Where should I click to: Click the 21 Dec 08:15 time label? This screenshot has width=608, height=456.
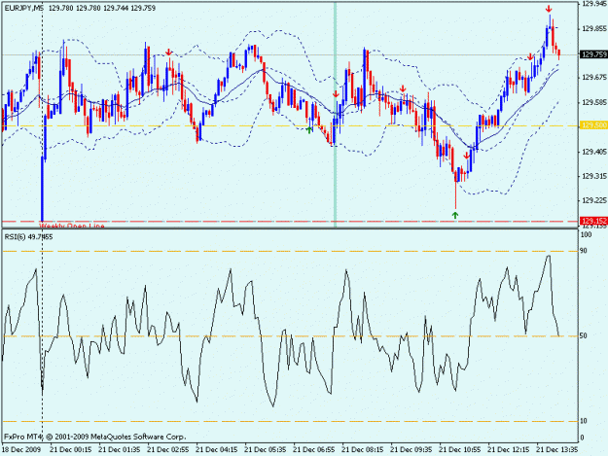(362, 449)
